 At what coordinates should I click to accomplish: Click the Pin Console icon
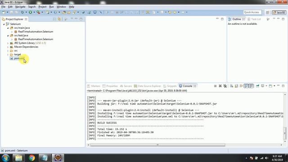tap(257, 86)
